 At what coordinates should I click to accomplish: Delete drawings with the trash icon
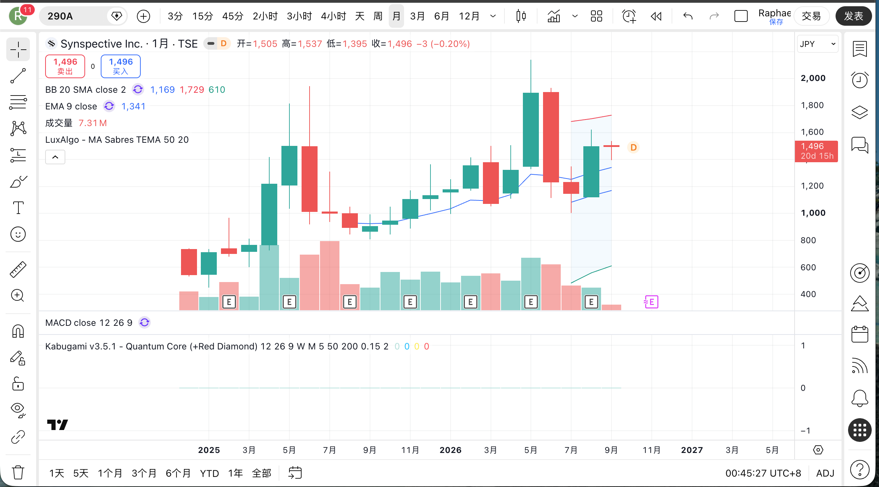[x=18, y=472]
